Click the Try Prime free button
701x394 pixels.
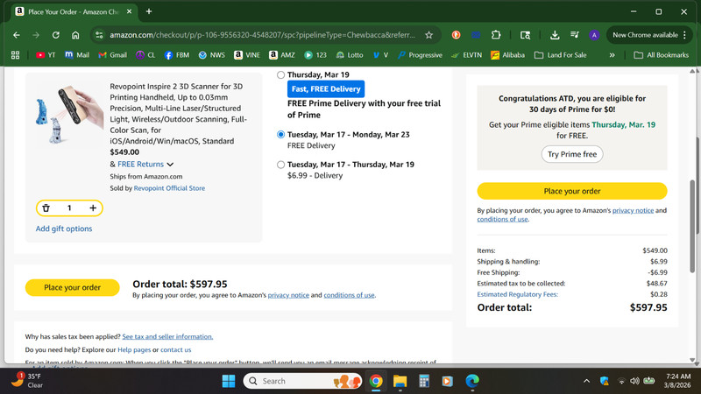point(572,154)
